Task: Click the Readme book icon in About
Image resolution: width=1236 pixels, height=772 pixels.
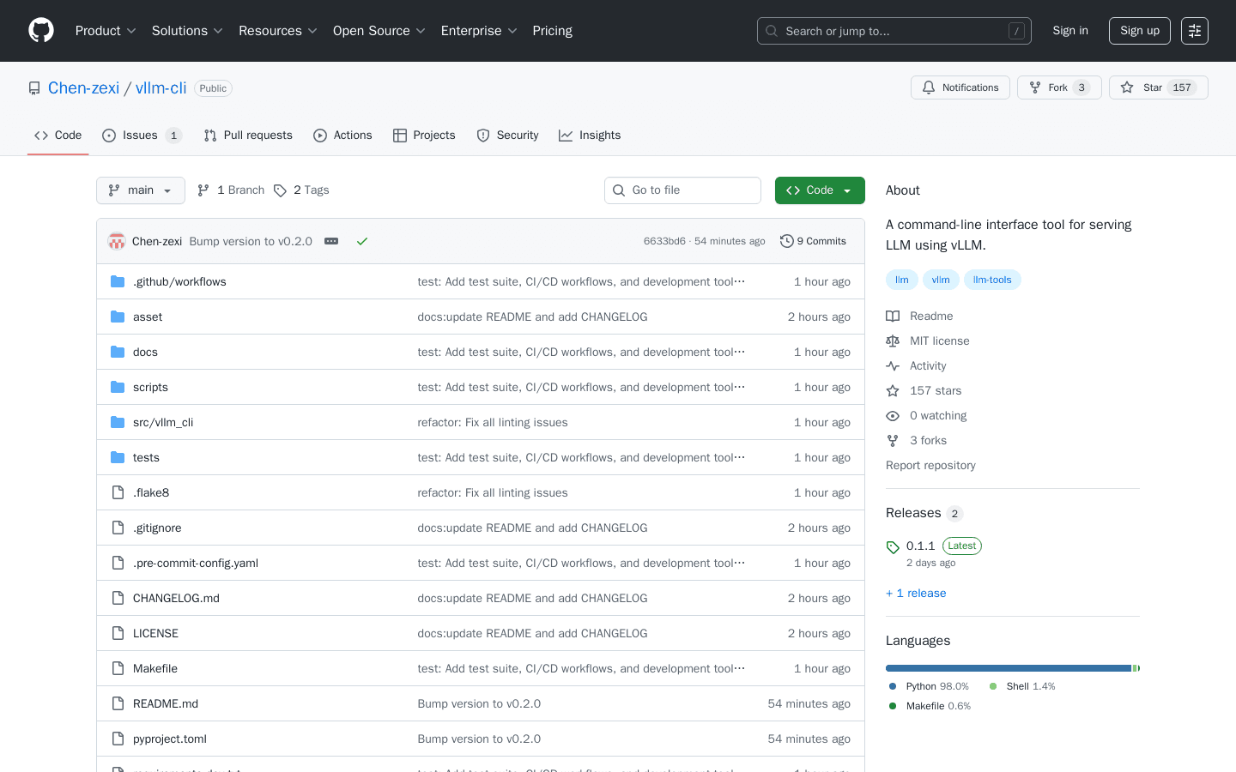Action: tap(893, 316)
